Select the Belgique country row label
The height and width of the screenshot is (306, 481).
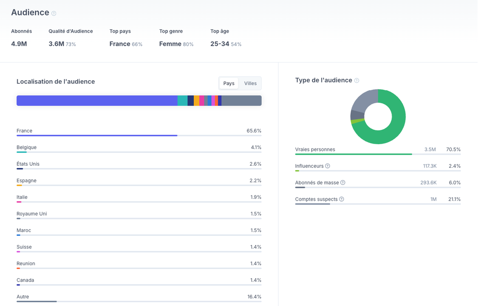pos(26,147)
